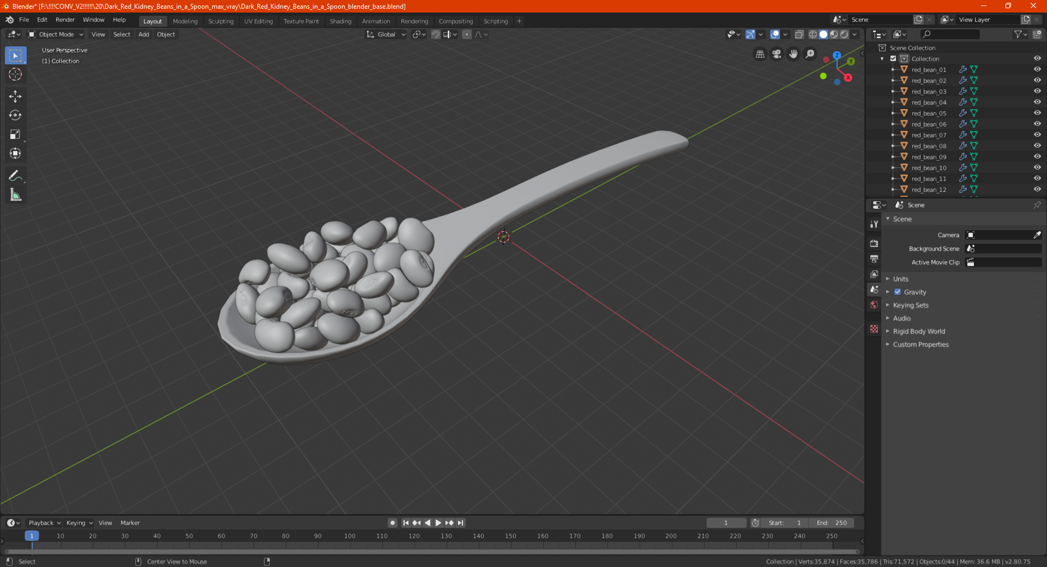Click the pan view hand icon
Image resolution: width=1047 pixels, height=567 pixels.
793,54
